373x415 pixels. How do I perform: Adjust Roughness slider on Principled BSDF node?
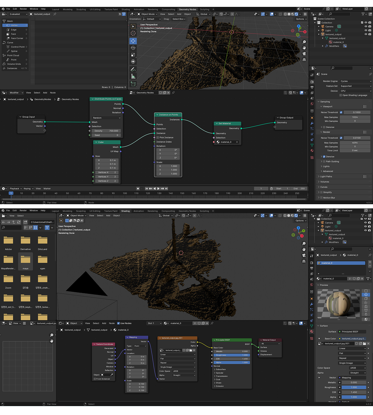pos(232,355)
